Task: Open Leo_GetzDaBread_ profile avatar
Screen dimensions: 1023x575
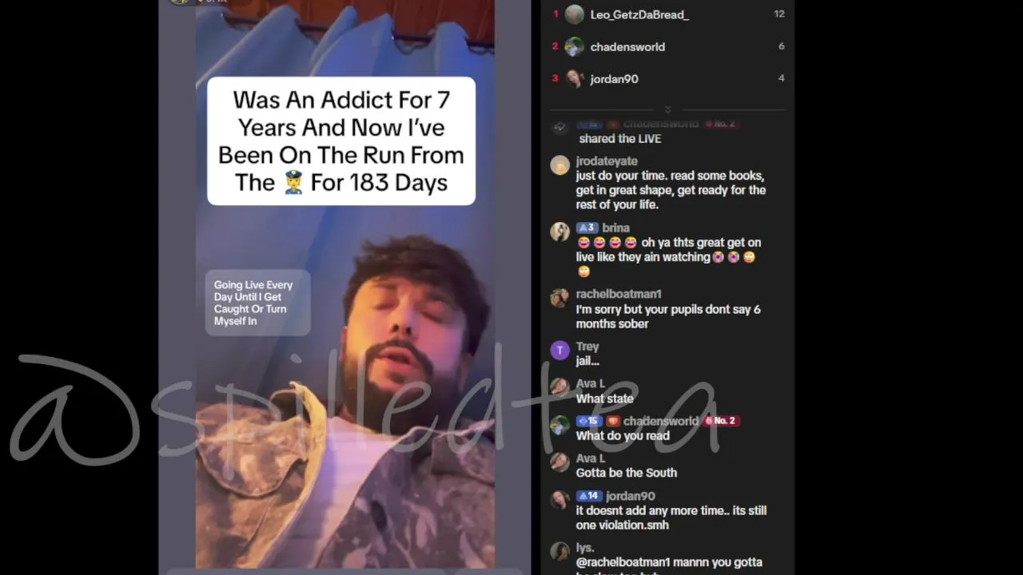Action: [x=575, y=14]
